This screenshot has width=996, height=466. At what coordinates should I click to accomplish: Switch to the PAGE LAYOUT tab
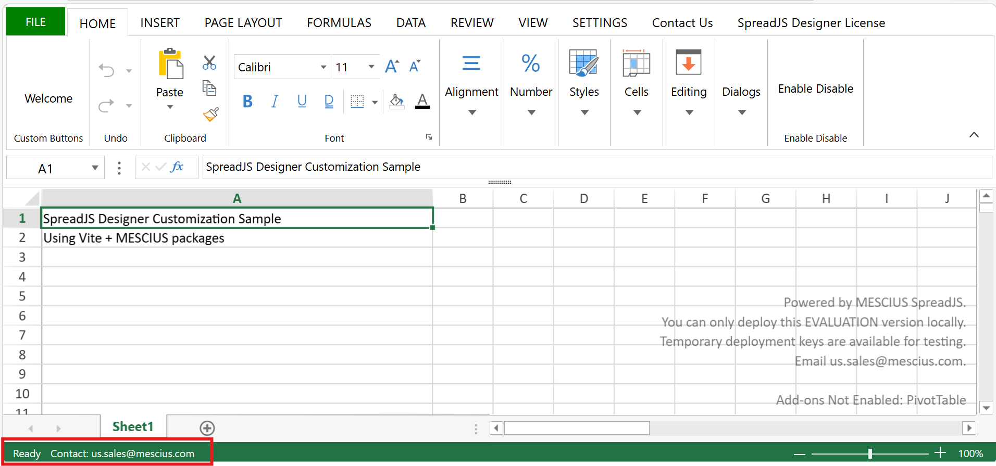pyautogui.click(x=243, y=23)
